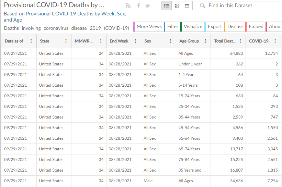Screen dimensions: 282x187
Task: Click the RSS feed icon
Action: click(x=128, y=6)
